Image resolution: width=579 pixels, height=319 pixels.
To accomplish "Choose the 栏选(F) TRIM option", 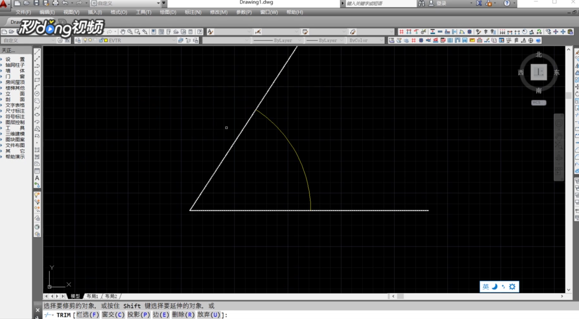I will pos(87,315).
